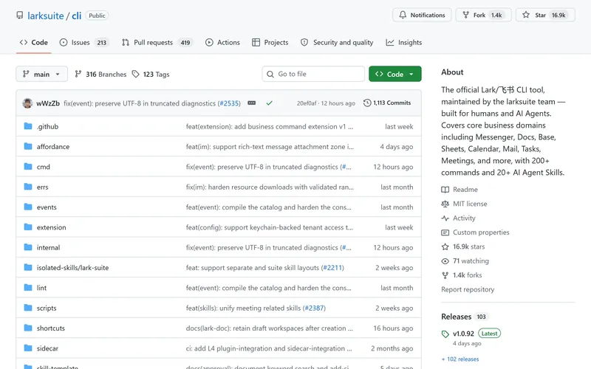Click the Fork 1.4k button
Image resolution: width=591 pixels, height=369 pixels.
pyautogui.click(x=484, y=15)
